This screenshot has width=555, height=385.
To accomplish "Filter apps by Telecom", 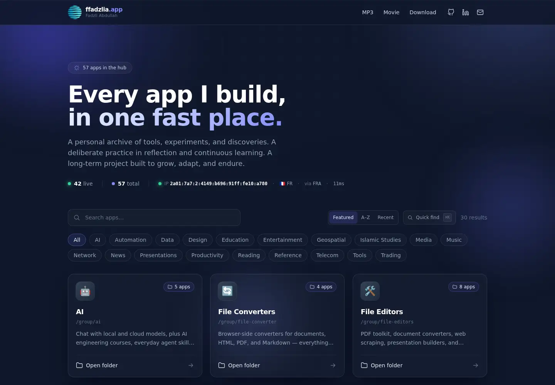I will [x=327, y=255].
